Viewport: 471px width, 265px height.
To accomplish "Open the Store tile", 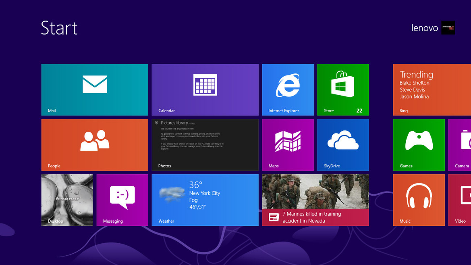I will [x=343, y=90].
